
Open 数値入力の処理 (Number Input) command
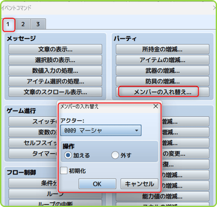[x=55, y=71]
